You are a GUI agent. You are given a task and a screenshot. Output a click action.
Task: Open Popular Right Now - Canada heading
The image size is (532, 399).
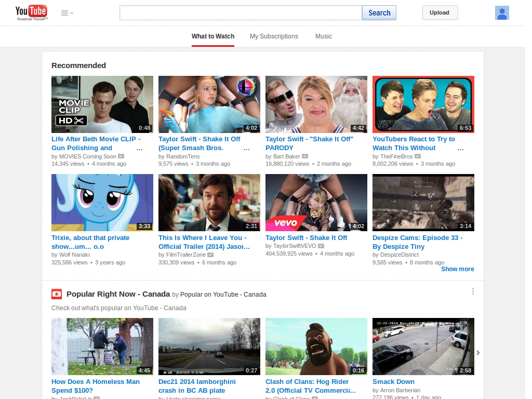point(118,294)
